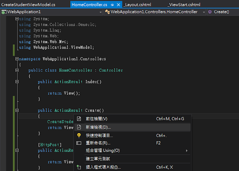The image size is (239, 171).
Task: Click the insert snippet icon
Action: coord(79,167)
